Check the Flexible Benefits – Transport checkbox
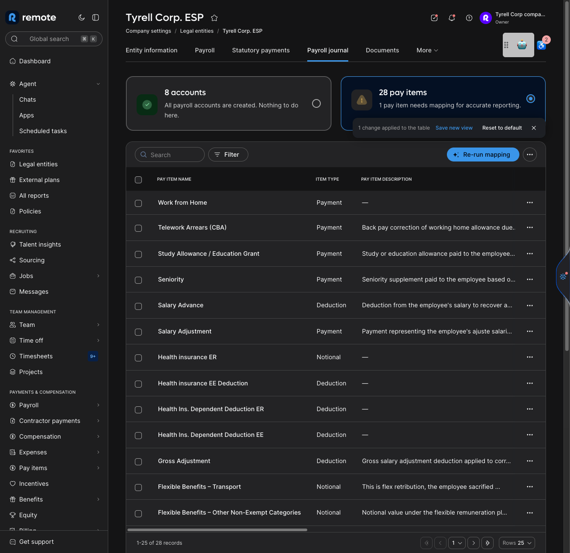The width and height of the screenshot is (570, 553). coord(138,488)
